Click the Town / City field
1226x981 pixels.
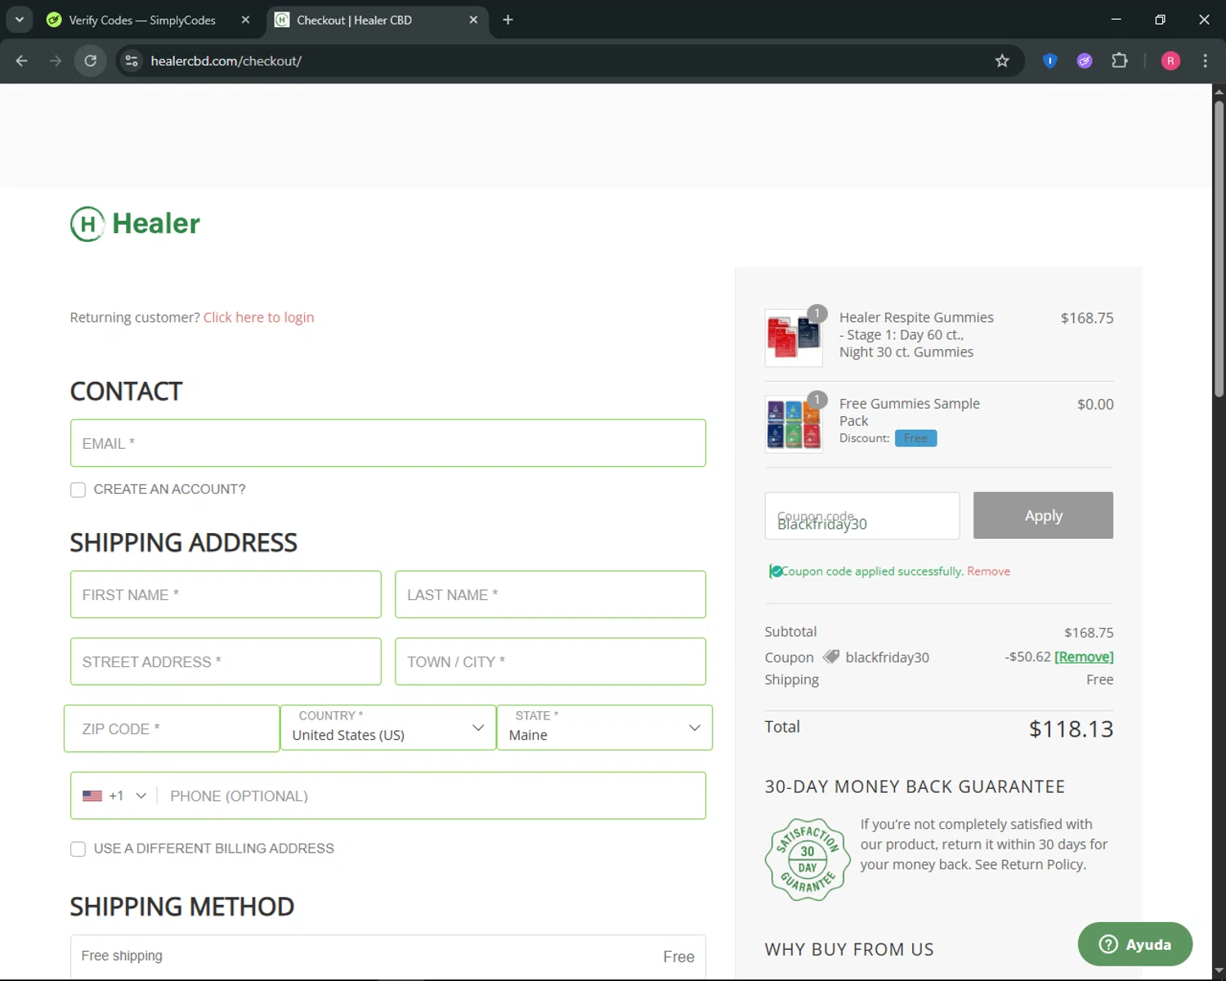click(x=550, y=661)
